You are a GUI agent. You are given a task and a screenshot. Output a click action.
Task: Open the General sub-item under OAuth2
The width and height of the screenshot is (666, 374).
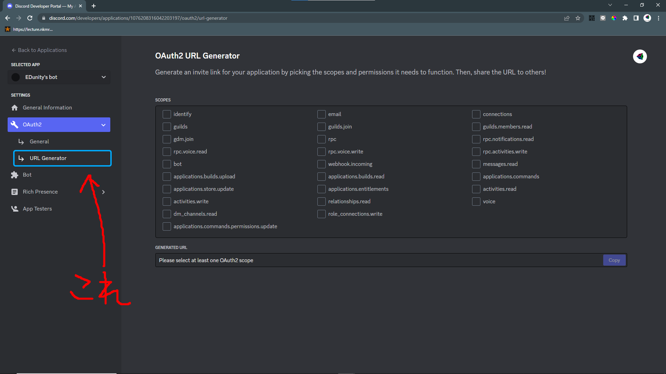tap(39, 142)
